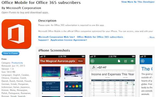Click the notes icon under slide 1

59,78
